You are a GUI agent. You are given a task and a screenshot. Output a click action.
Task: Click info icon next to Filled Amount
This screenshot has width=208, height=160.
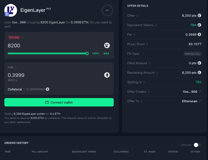coord(150,63)
